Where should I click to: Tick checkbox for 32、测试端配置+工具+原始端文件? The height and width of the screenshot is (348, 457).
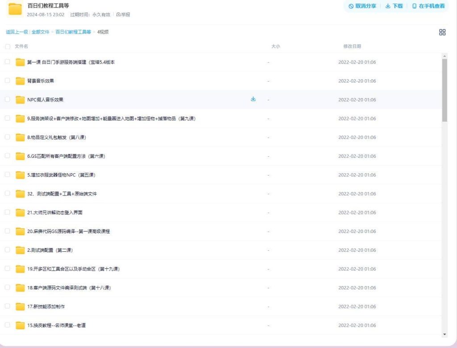pyautogui.click(x=8, y=193)
